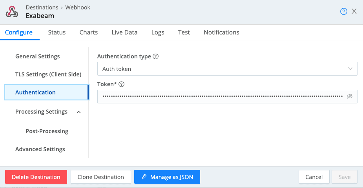This screenshot has height=188, width=363.
Task: Open the Test tab
Action: coord(184,33)
